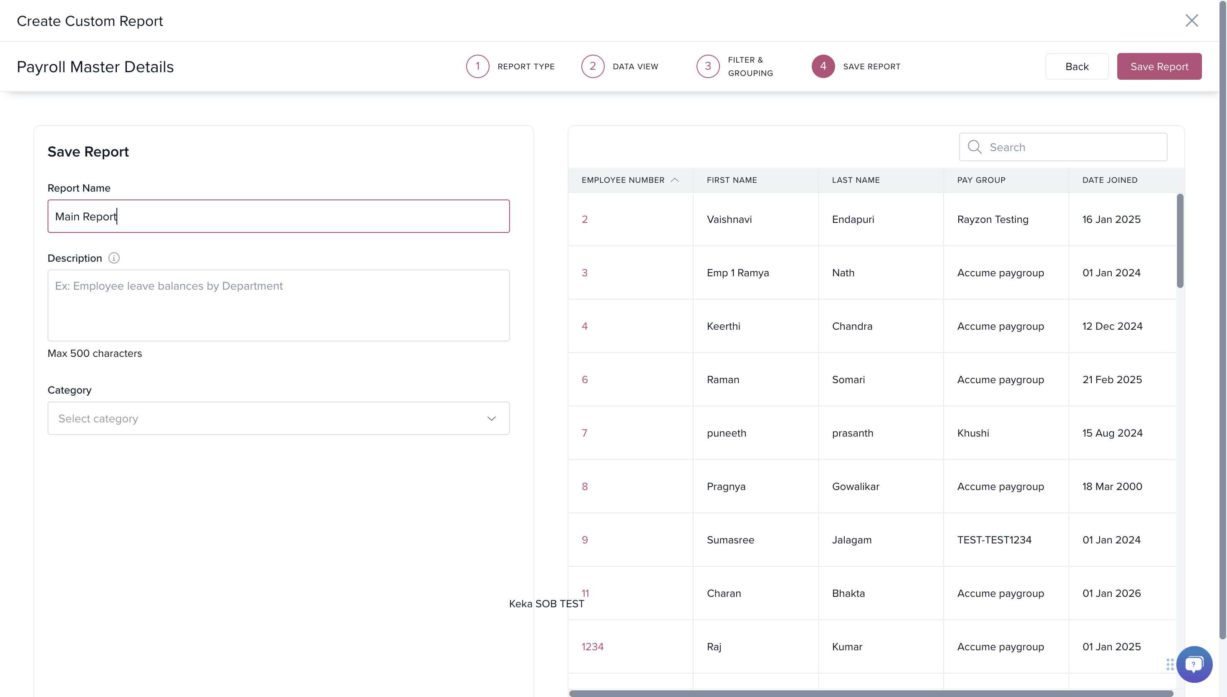Click the horizontal scrollbar under the table
Viewport: 1227px width, 697px height.
tap(871, 693)
